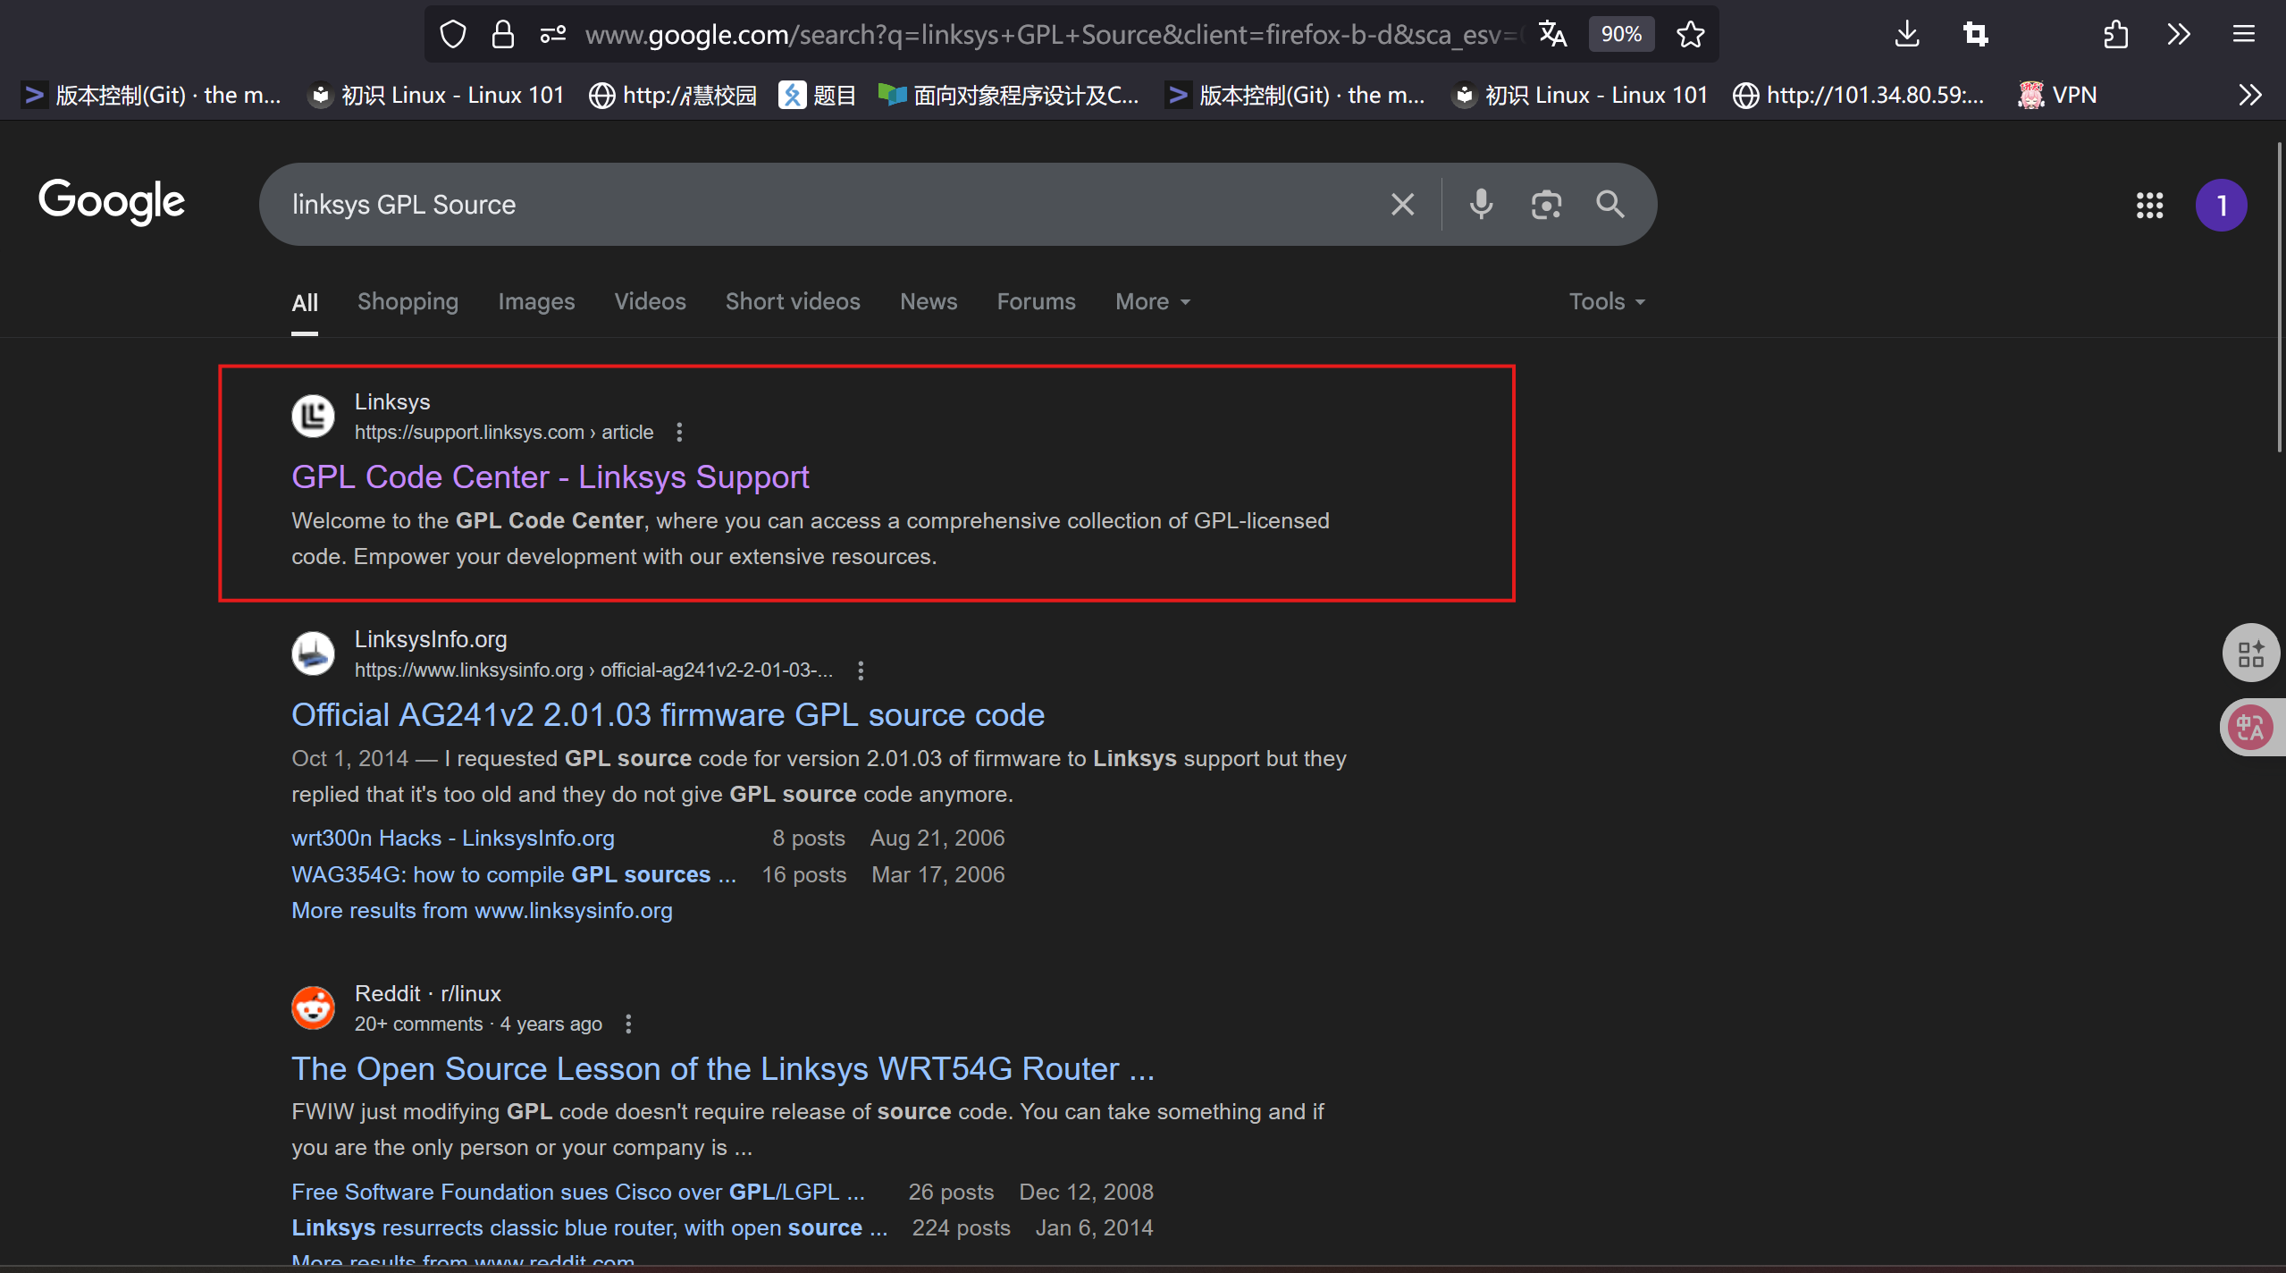2286x1273 pixels.
Task: Open options for Reddit r/linux result
Action: click(x=628, y=1024)
